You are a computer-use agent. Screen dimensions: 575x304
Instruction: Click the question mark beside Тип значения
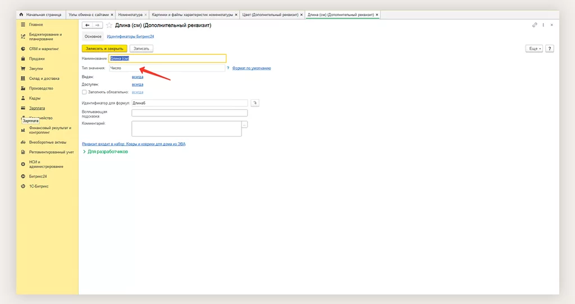pos(228,68)
